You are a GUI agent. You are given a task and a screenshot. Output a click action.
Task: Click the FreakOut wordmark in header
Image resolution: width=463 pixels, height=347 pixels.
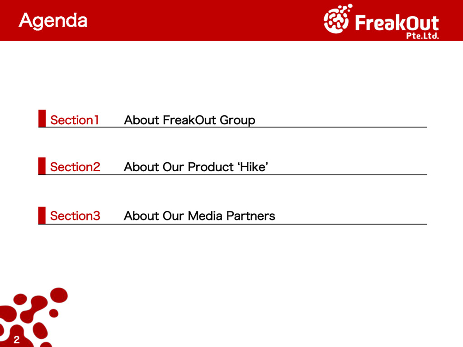(397, 23)
